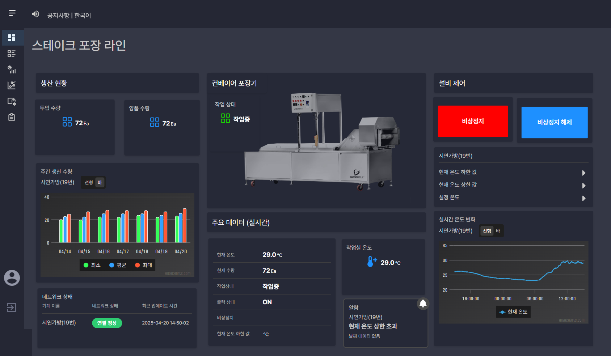Open the device settings sidebar icon
Viewport: 611px width, 356px height.
[12, 101]
